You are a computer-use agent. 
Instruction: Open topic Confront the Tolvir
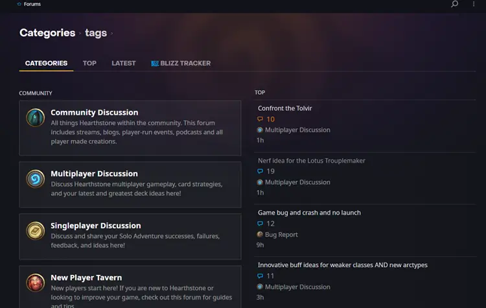click(x=285, y=108)
